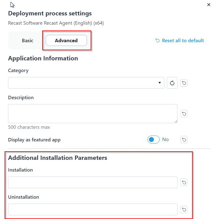This screenshot has height=219, width=214.
Task: Click the Display as featured app label
Action: tap(34, 140)
